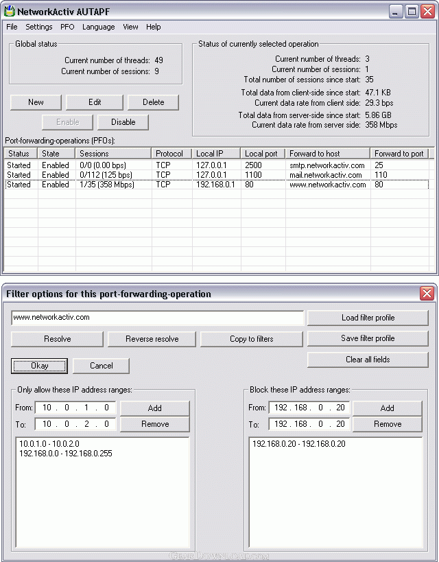Click the Protocol column header
This screenshot has height=562, width=439.
[172, 154]
